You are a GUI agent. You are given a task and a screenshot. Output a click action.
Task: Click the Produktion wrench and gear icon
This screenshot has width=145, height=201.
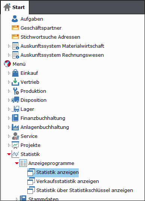[x=16, y=91]
